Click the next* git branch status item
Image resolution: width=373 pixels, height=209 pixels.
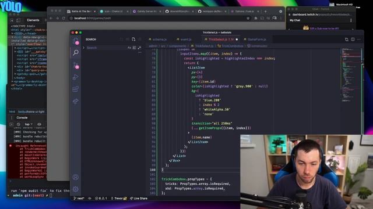click(x=79, y=199)
